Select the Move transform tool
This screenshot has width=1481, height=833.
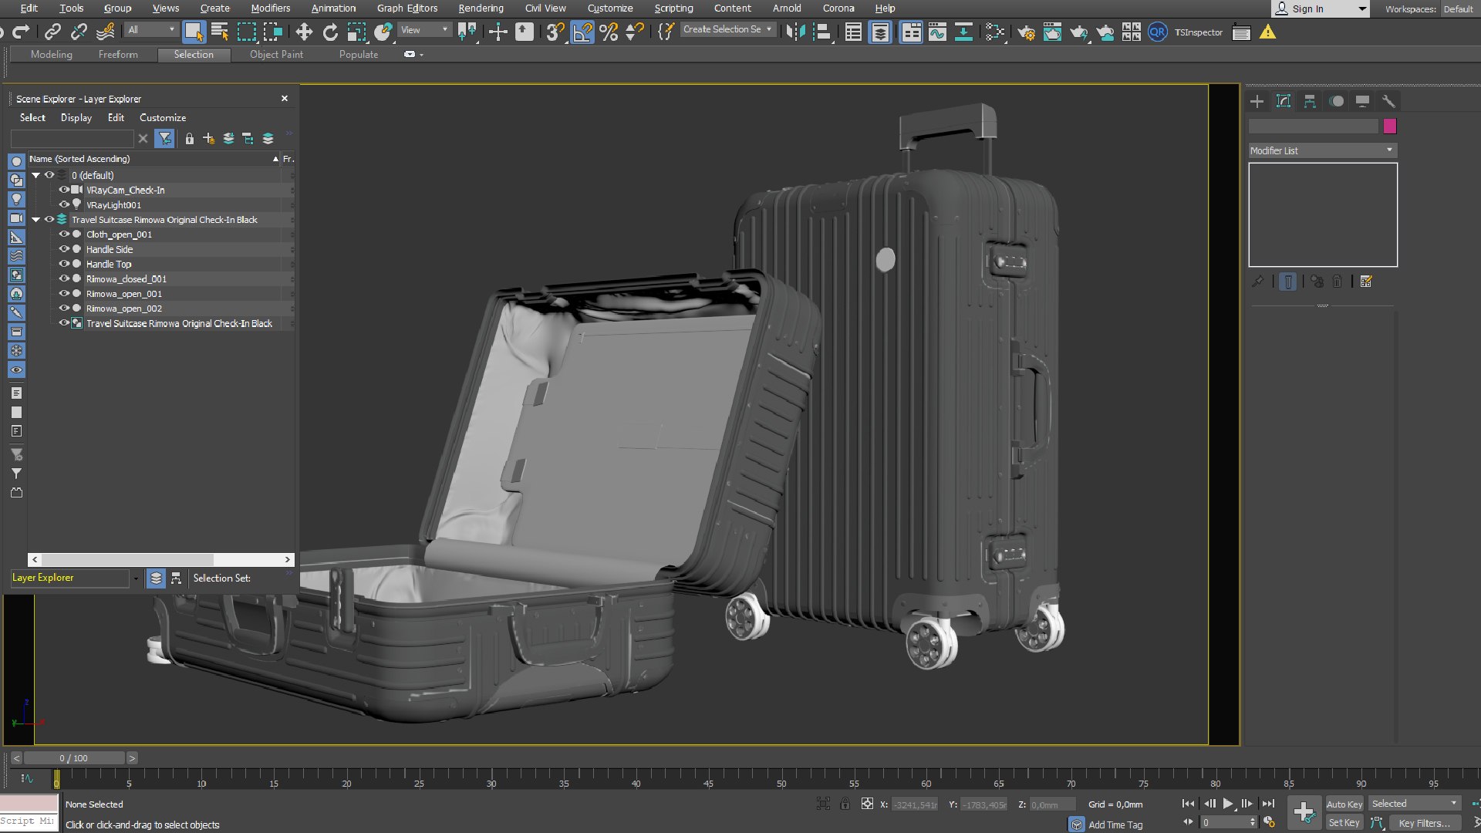pyautogui.click(x=304, y=32)
